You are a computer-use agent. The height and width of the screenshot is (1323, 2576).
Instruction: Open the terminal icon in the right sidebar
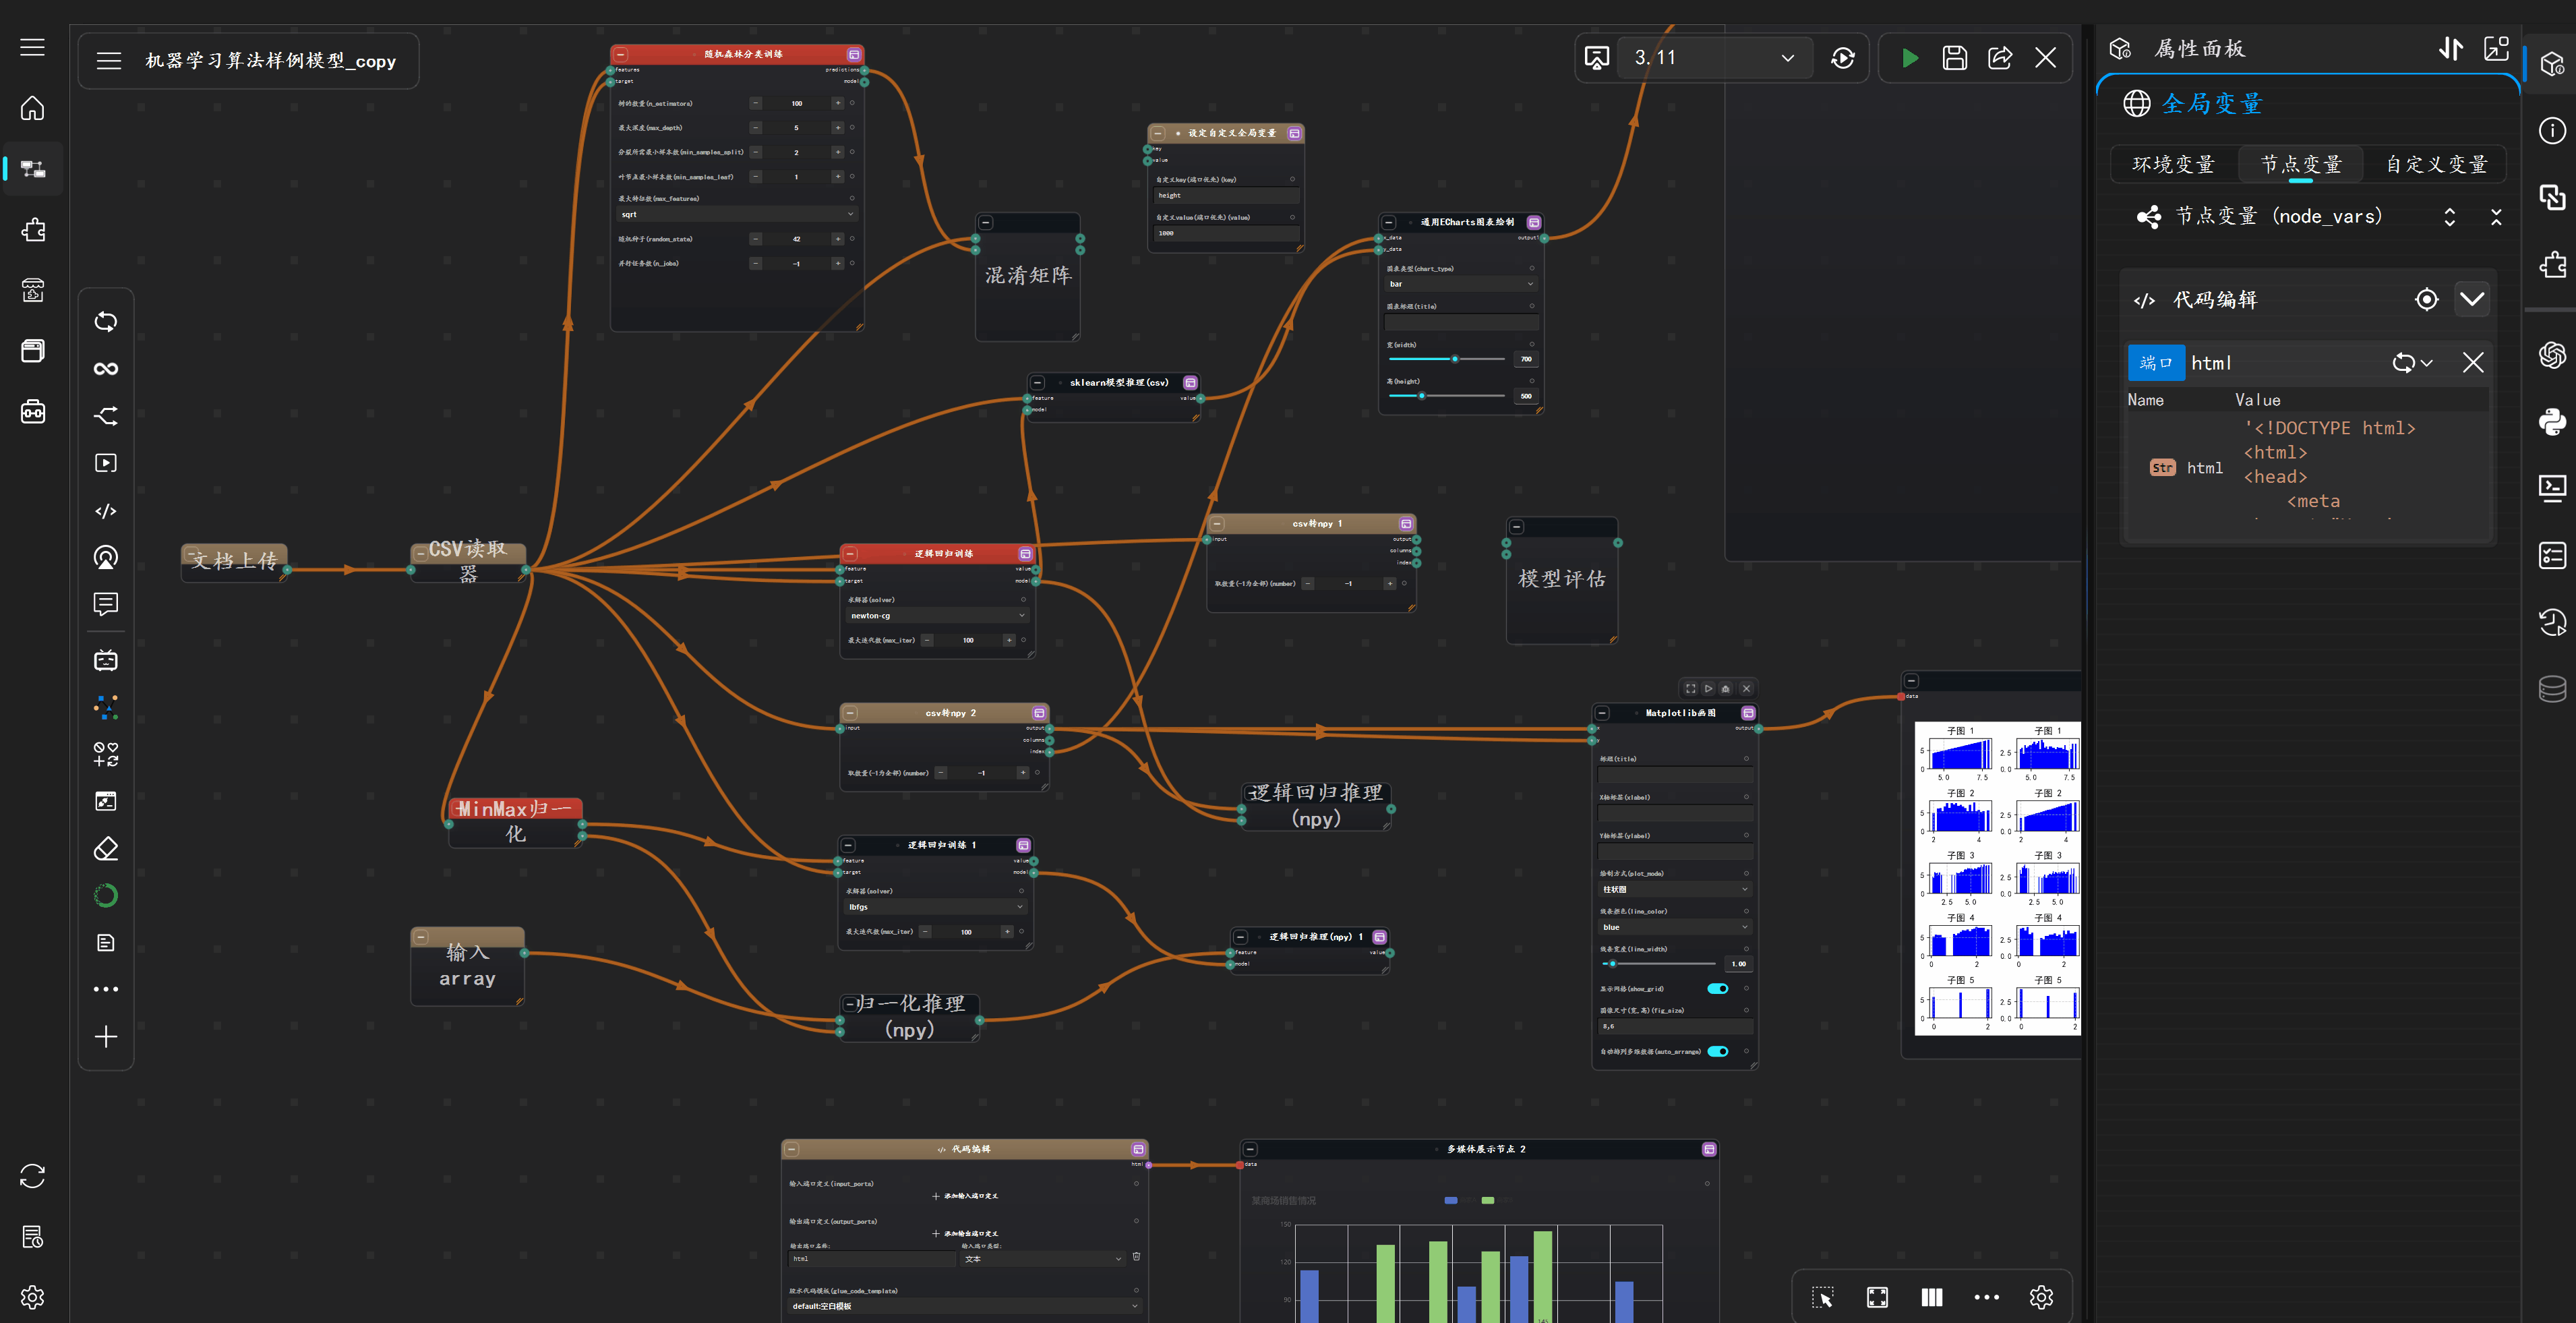(2552, 487)
